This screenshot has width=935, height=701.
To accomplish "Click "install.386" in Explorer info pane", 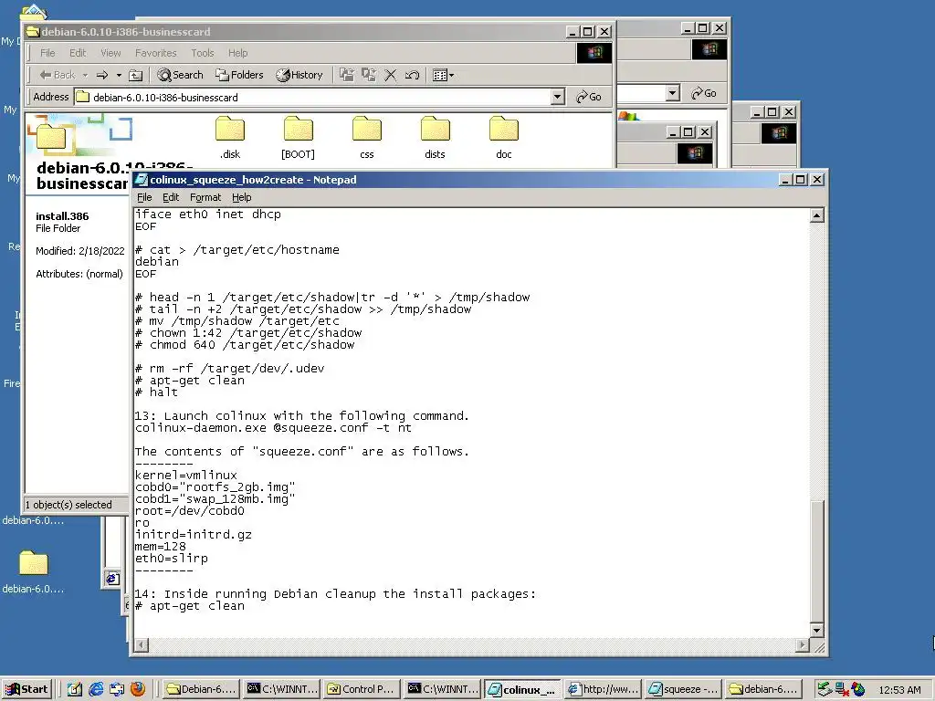I will tap(62, 216).
